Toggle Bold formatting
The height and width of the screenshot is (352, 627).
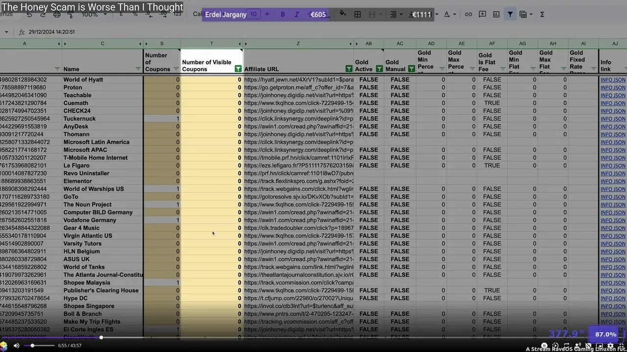pyautogui.click(x=283, y=14)
